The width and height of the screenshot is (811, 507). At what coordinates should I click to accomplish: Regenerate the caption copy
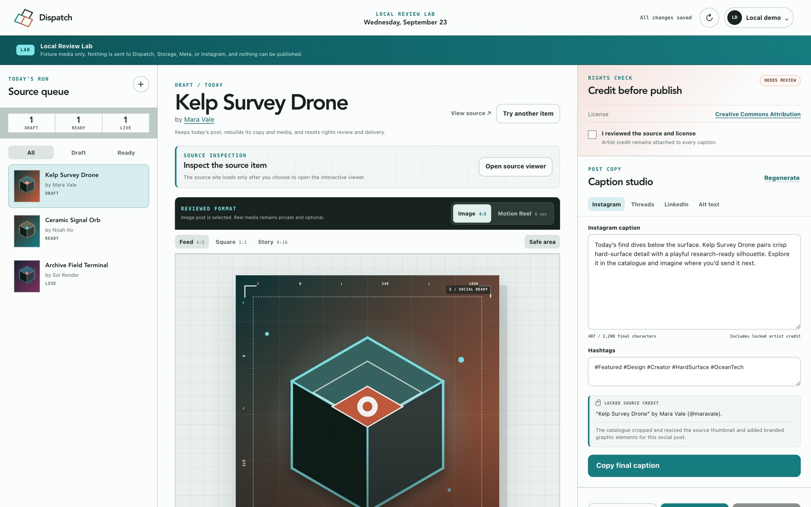click(x=782, y=178)
